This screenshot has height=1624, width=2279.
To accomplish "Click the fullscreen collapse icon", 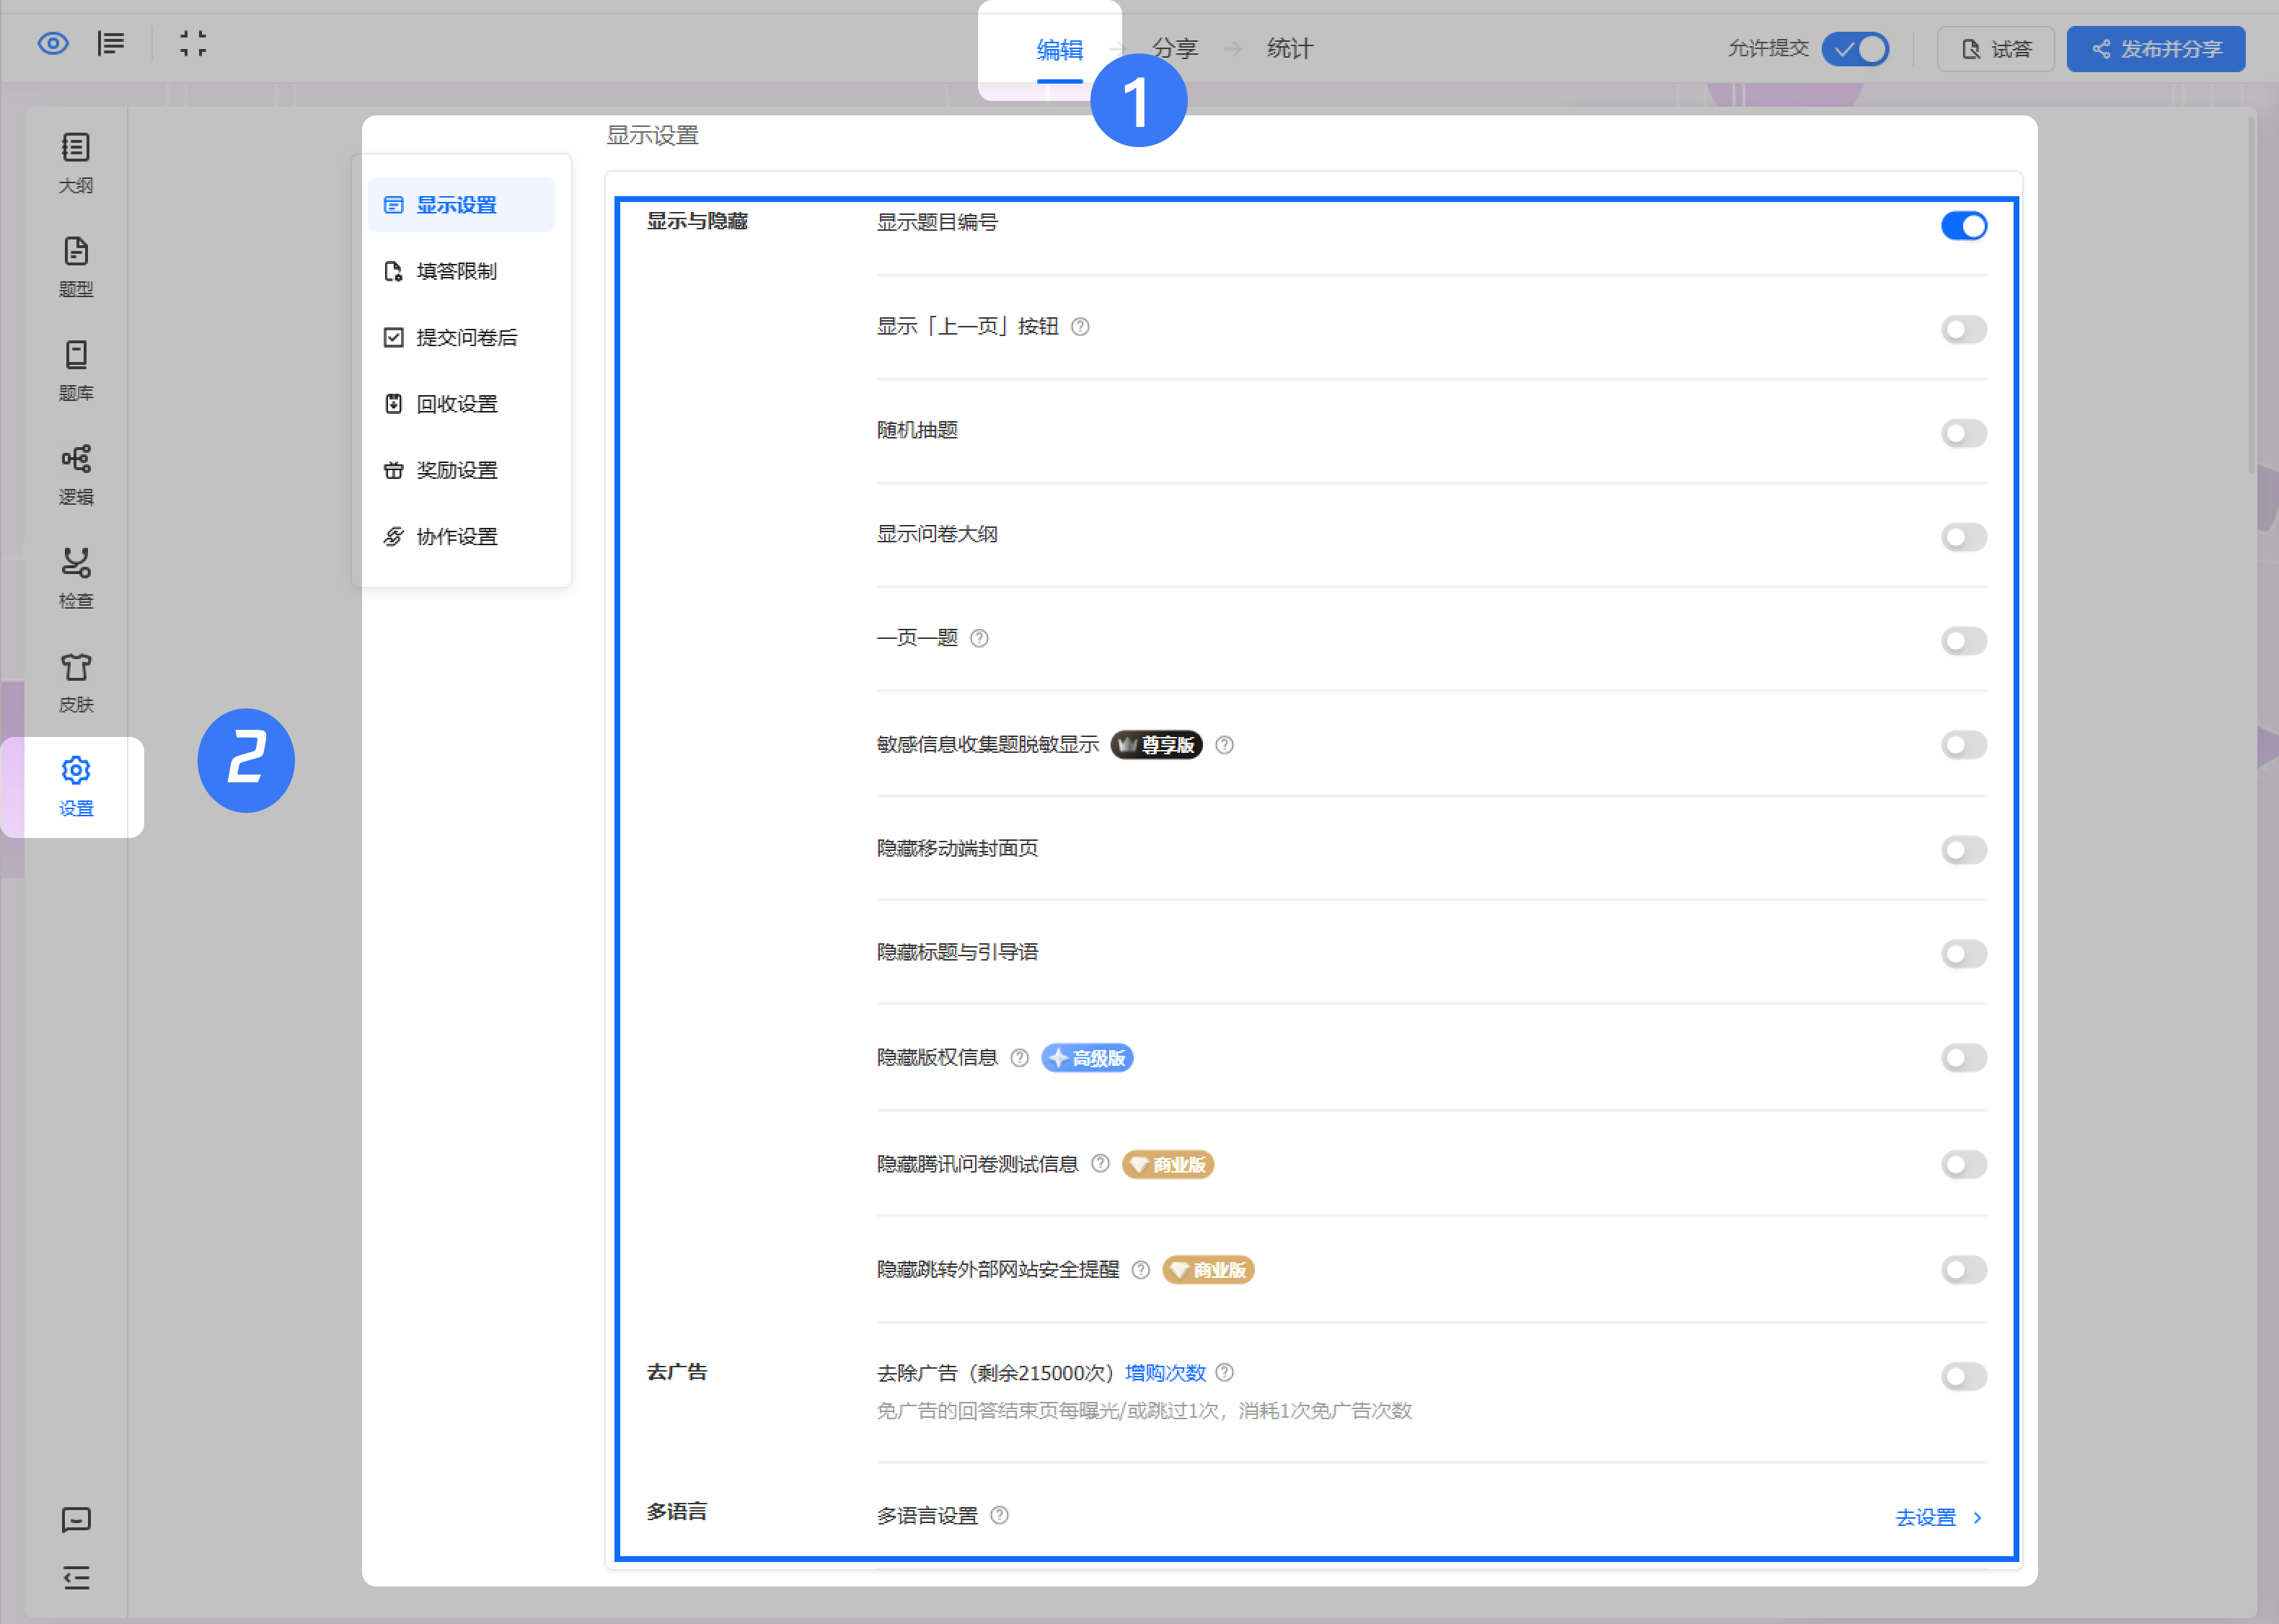I will (193, 44).
